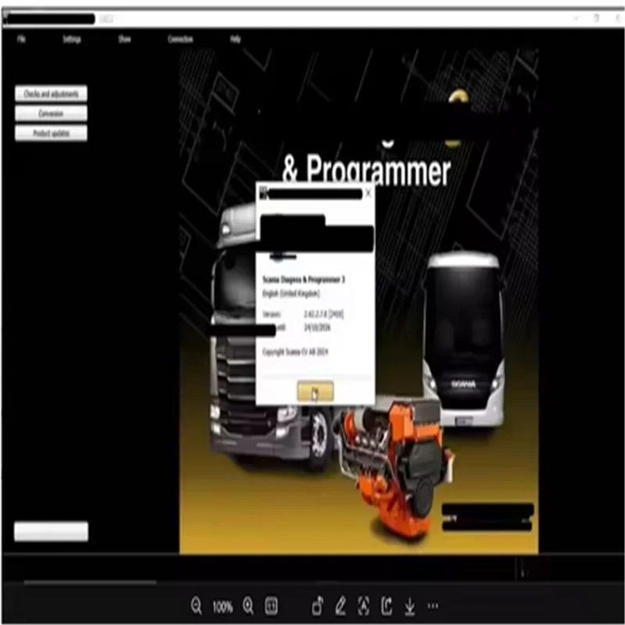Open the File menu

click(21, 38)
